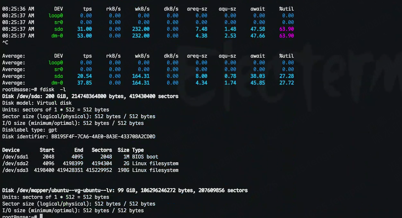Select the Sectors value 4194304
Viewport: 402px width, 218px height.
(x=102, y=163)
